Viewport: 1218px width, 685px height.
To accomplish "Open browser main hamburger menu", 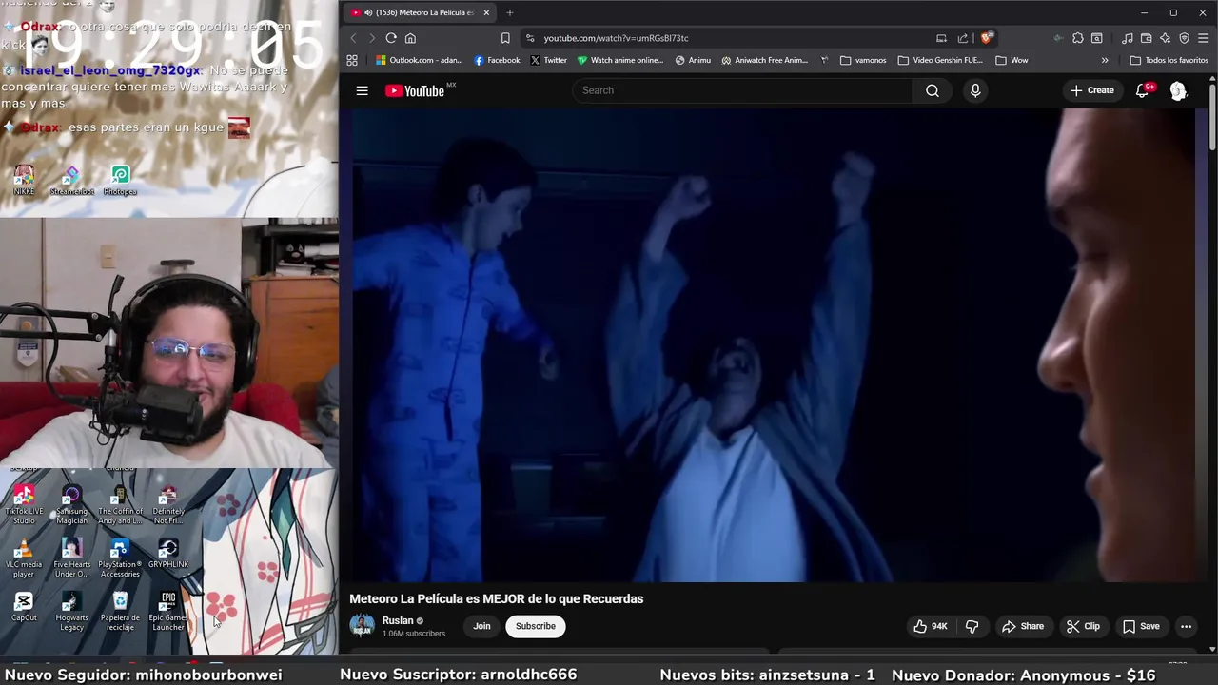I will (1204, 38).
